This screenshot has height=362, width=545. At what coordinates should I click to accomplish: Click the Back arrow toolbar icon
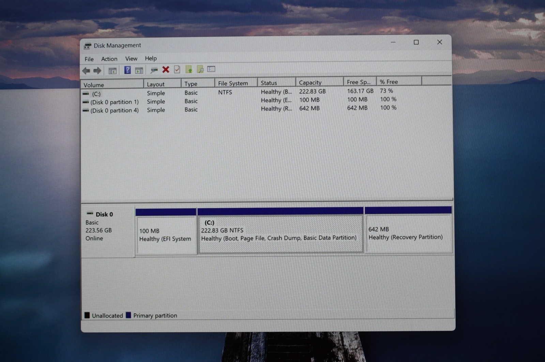pos(86,71)
